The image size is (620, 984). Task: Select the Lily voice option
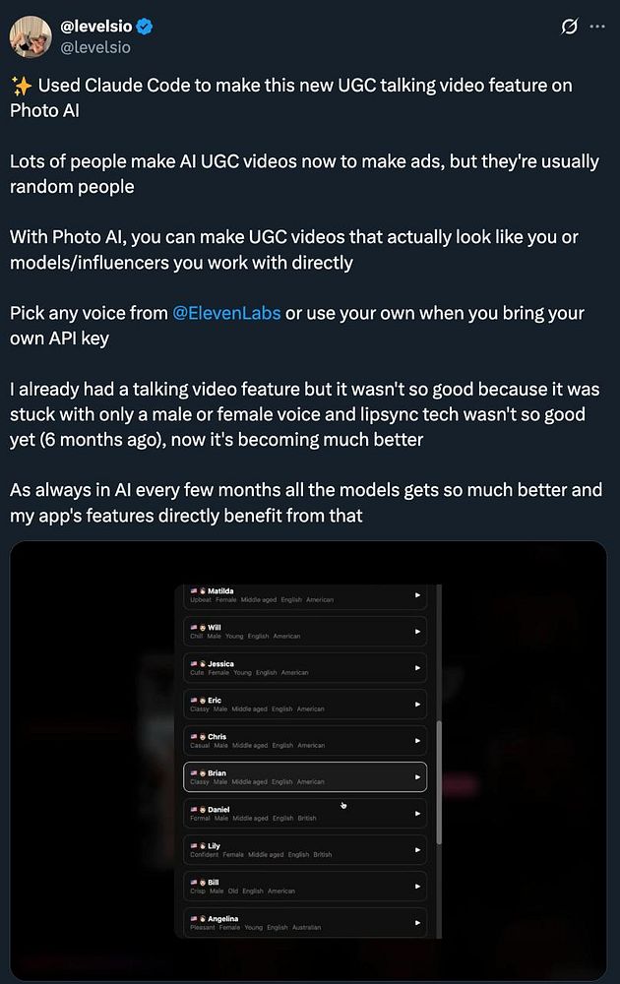pyautogui.click(x=305, y=850)
